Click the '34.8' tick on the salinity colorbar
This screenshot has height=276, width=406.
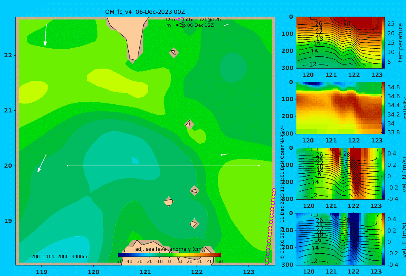point(393,87)
